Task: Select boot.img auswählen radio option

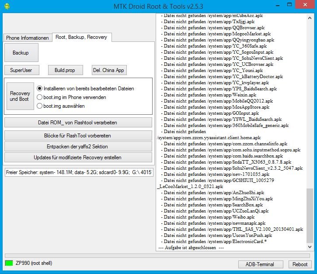Action: [x=61, y=106]
